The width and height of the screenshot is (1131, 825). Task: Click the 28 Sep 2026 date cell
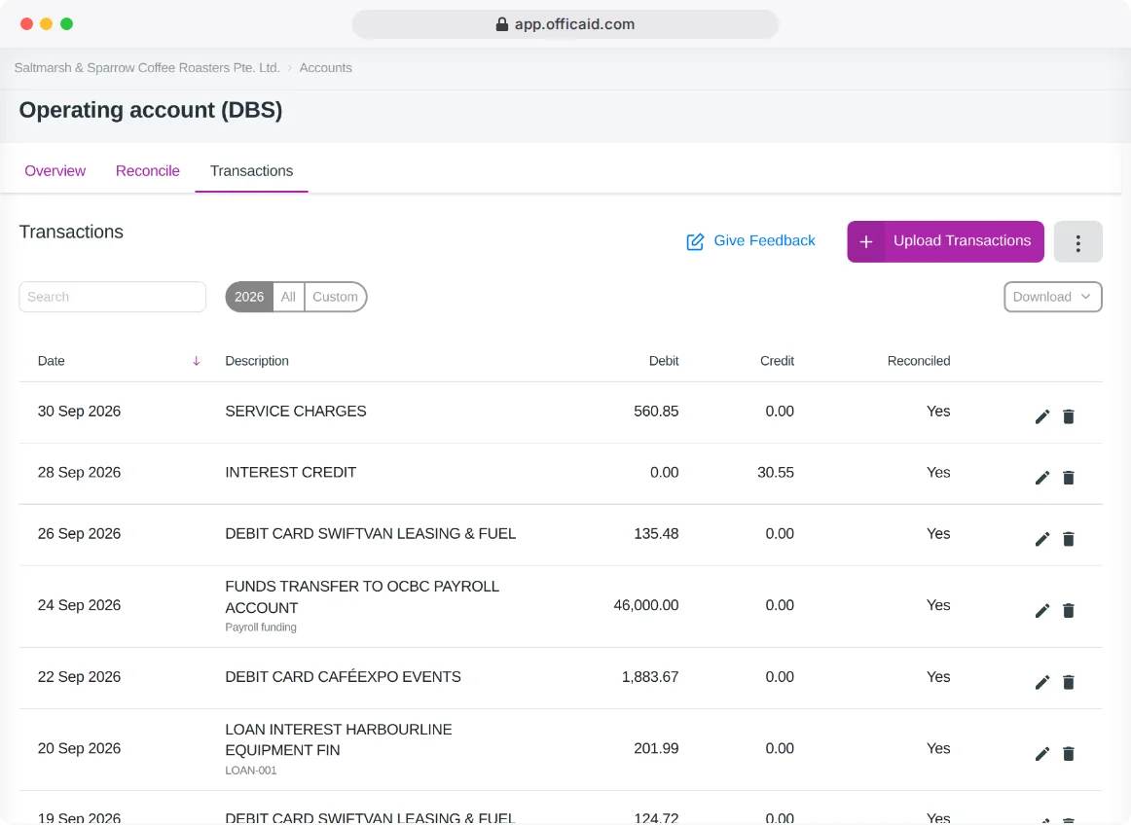pyautogui.click(x=80, y=473)
